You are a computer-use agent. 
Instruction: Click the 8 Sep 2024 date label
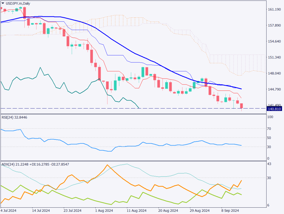point(230,211)
